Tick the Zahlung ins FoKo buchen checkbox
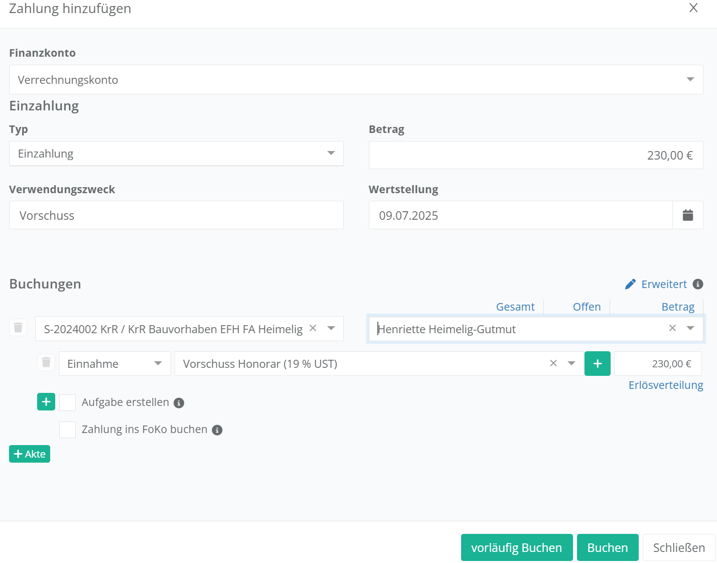This screenshot has width=717, height=563. point(67,430)
